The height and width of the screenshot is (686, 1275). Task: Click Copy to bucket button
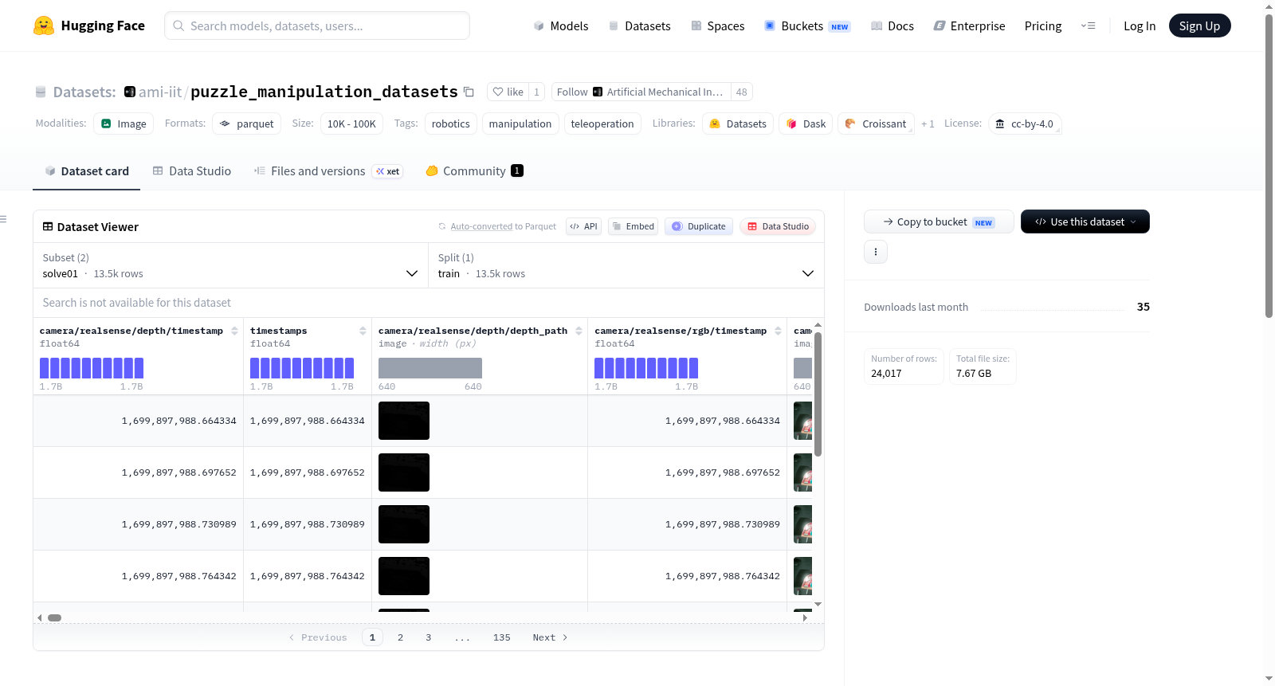coord(939,221)
